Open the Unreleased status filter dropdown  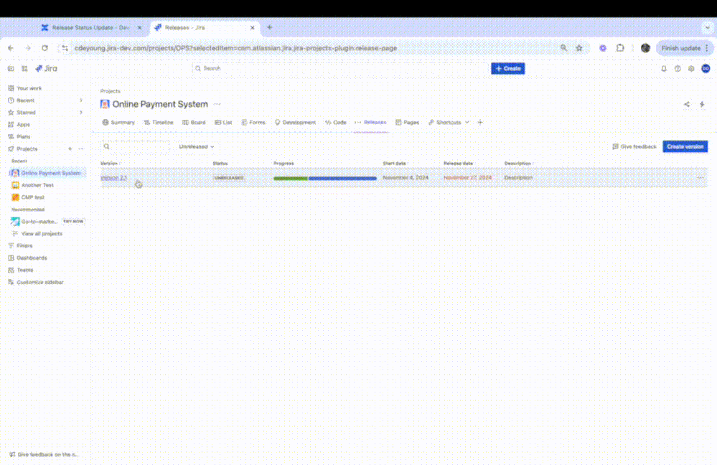[x=195, y=146]
